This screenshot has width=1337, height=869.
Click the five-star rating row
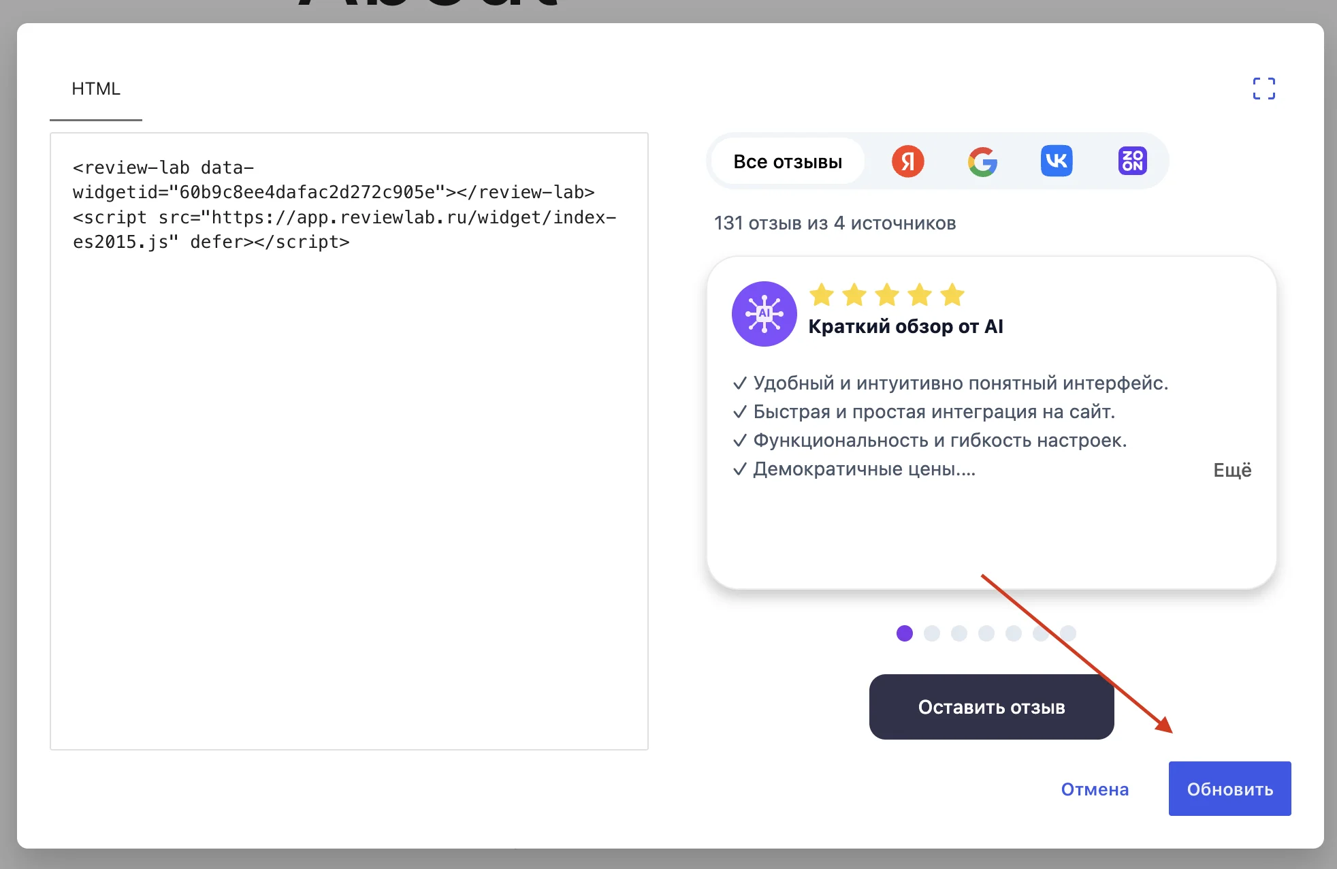[x=887, y=295]
